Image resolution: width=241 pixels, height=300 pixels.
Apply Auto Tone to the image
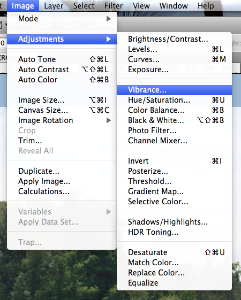[62, 59]
